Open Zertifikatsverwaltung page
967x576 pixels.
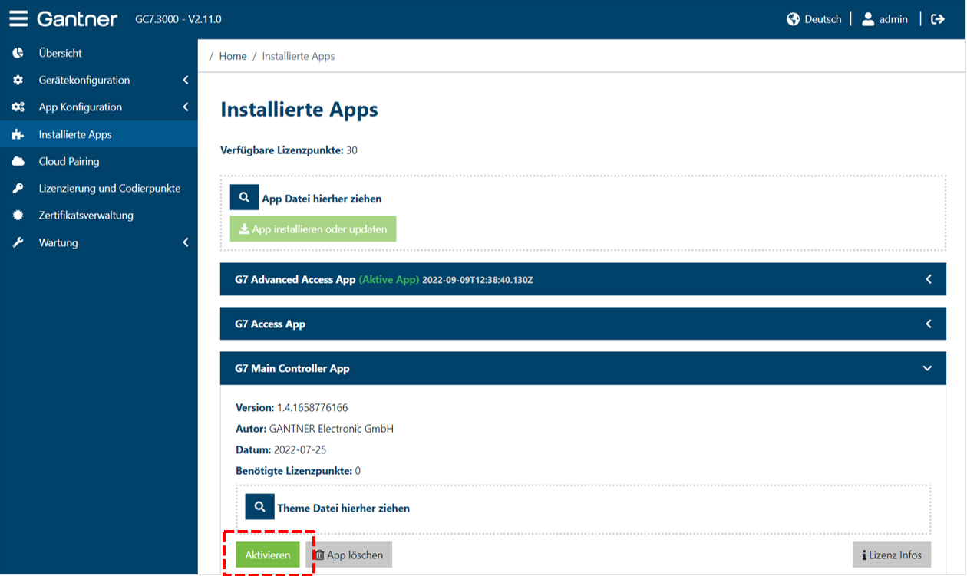click(x=98, y=216)
